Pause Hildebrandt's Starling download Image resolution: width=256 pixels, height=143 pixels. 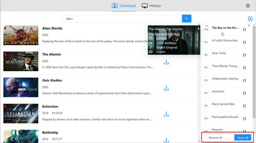click(x=244, y=81)
